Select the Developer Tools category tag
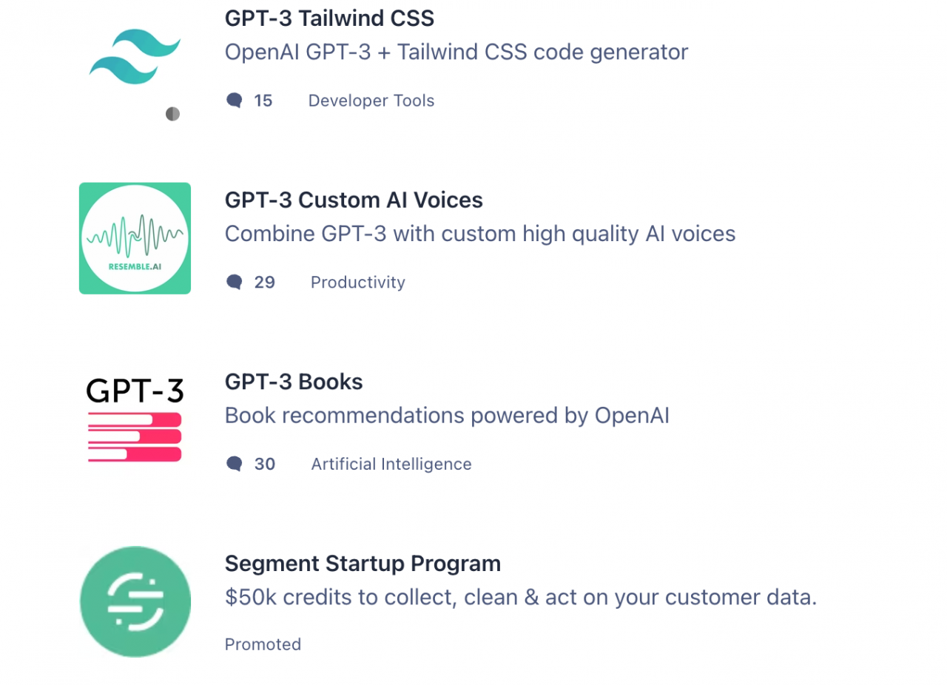This screenshot has height=685, width=947. (x=371, y=101)
